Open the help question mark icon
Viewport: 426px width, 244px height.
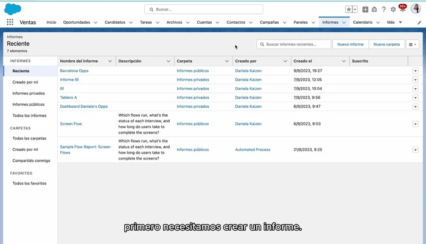tap(383, 10)
